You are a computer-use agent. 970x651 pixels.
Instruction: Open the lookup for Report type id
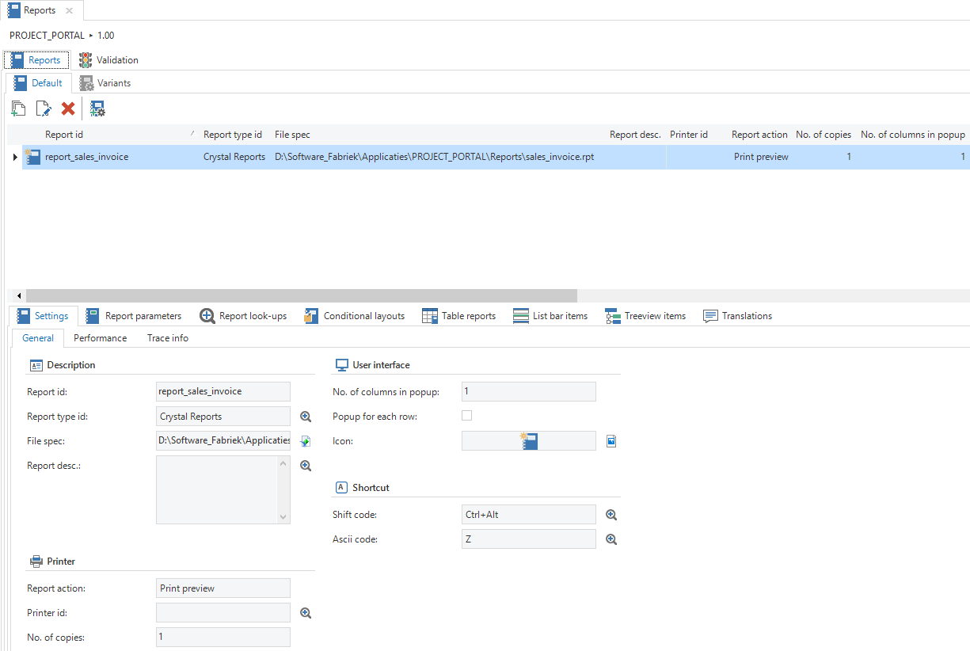click(x=306, y=417)
